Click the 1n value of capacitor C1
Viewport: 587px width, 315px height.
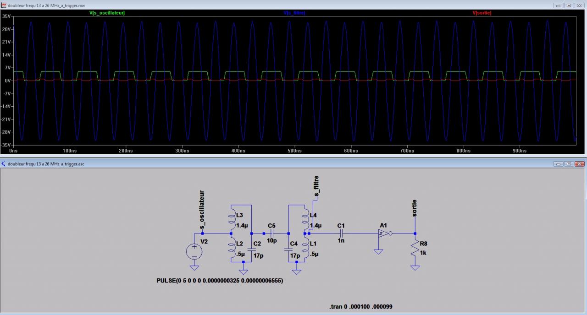point(341,240)
